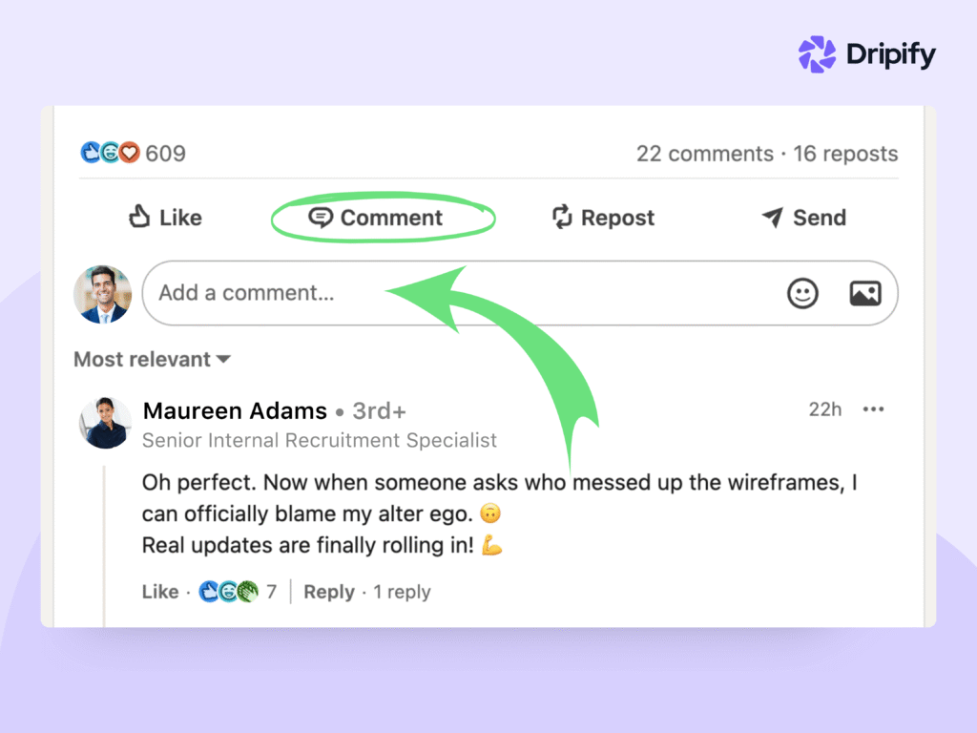
Task: Expand the 1 reply under Maureen's comment
Action: [x=402, y=592]
